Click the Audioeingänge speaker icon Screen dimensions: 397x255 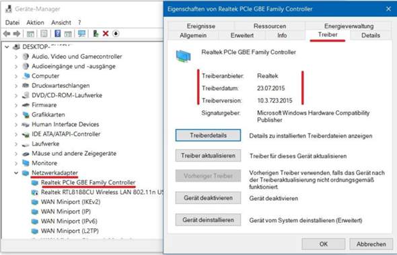[26, 66]
